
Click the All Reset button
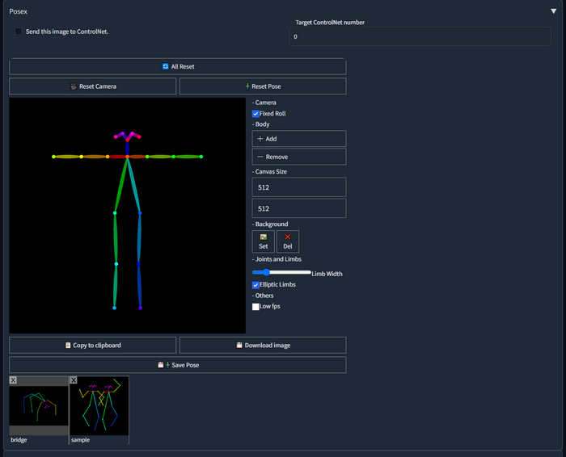click(177, 67)
